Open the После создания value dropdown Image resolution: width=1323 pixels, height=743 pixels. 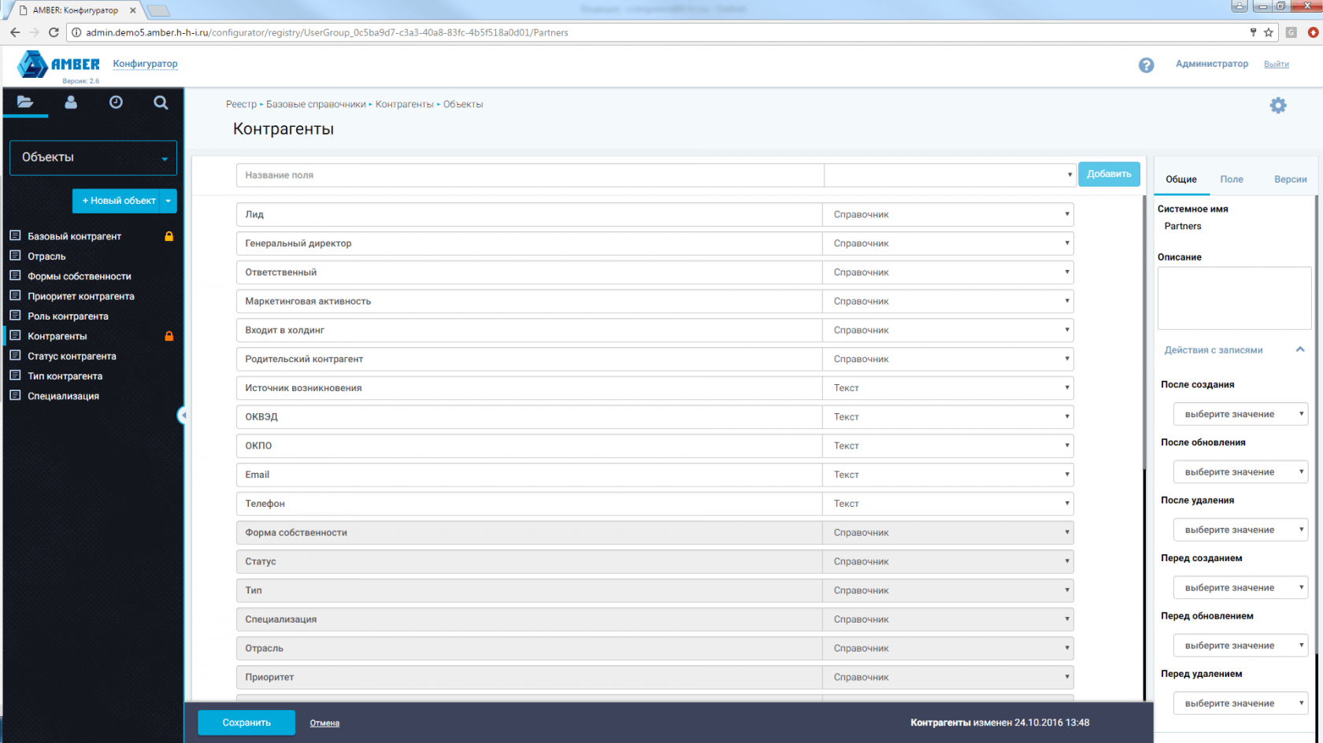click(x=1240, y=414)
